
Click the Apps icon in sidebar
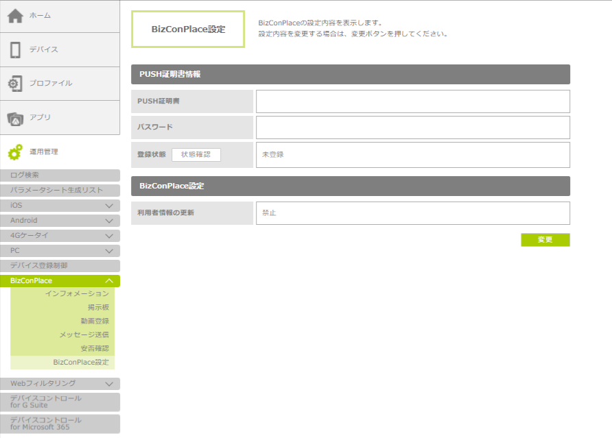pos(15,118)
